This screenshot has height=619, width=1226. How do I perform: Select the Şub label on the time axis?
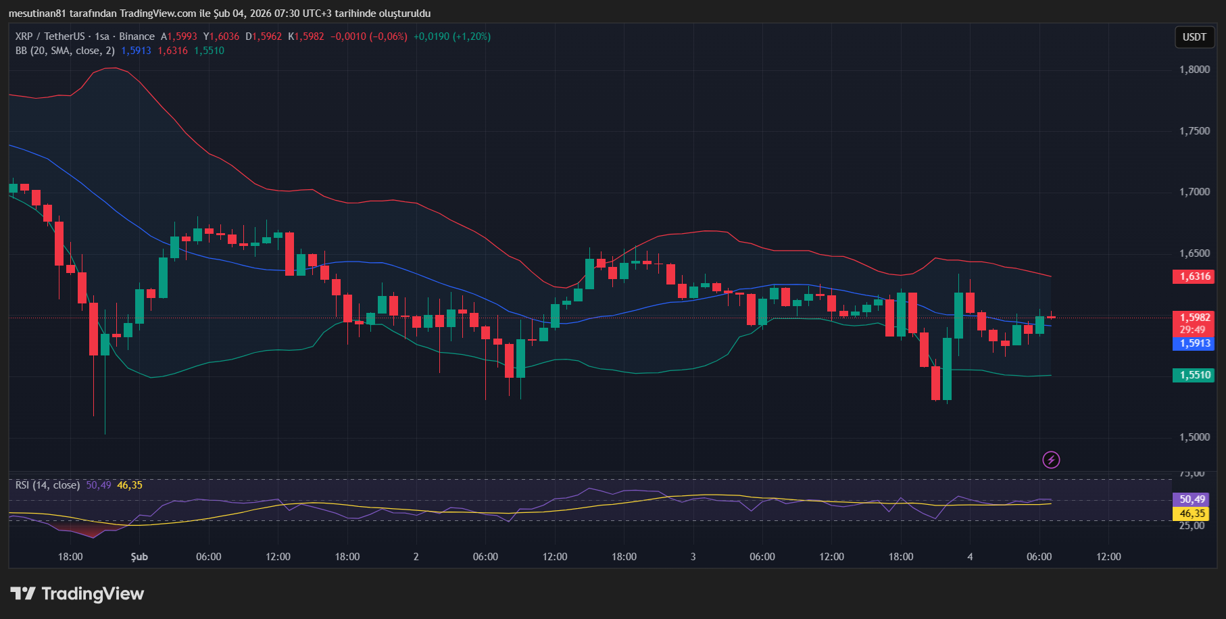pyautogui.click(x=139, y=557)
